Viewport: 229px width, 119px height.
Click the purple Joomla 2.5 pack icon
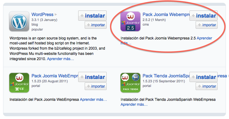(130, 21)
